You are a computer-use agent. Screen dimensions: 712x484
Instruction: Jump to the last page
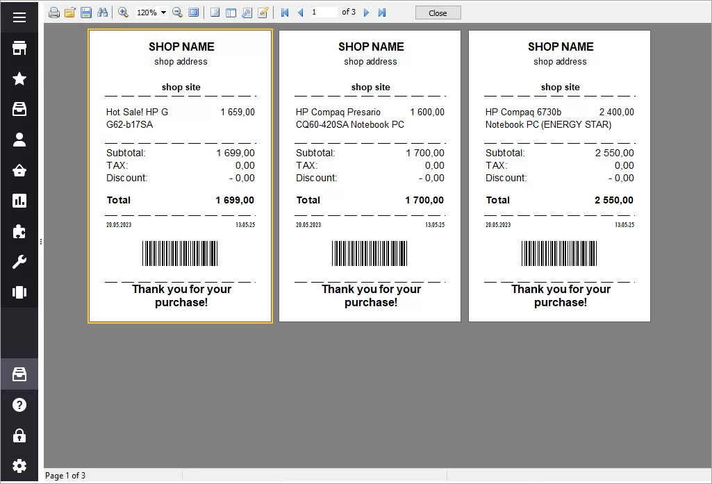(x=382, y=12)
